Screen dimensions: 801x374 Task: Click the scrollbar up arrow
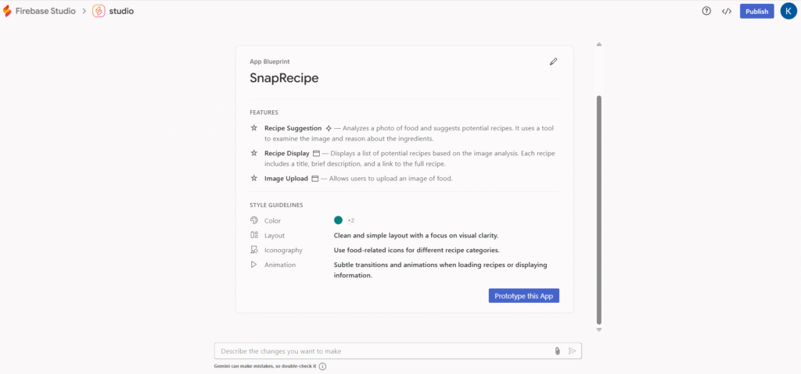pyautogui.click(x=599, y=45)
